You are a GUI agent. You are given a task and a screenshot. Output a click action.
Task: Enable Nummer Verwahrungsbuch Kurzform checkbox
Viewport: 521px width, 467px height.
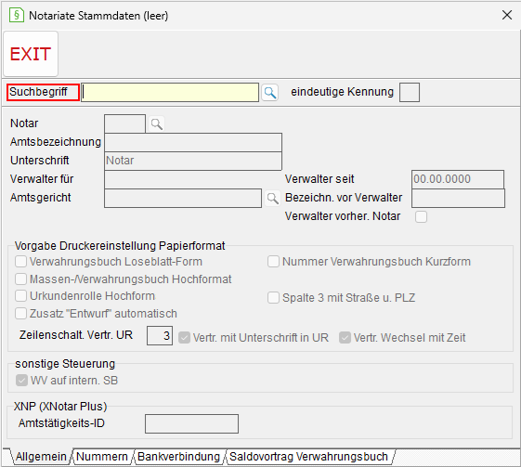tap(273, 262)
